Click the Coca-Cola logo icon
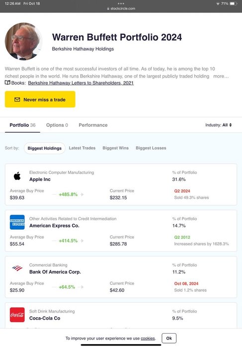 [x=17, y=315]
